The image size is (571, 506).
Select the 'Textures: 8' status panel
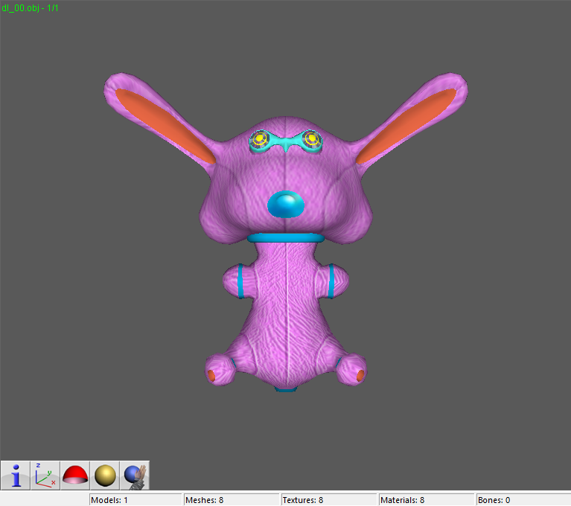[328, 500]
